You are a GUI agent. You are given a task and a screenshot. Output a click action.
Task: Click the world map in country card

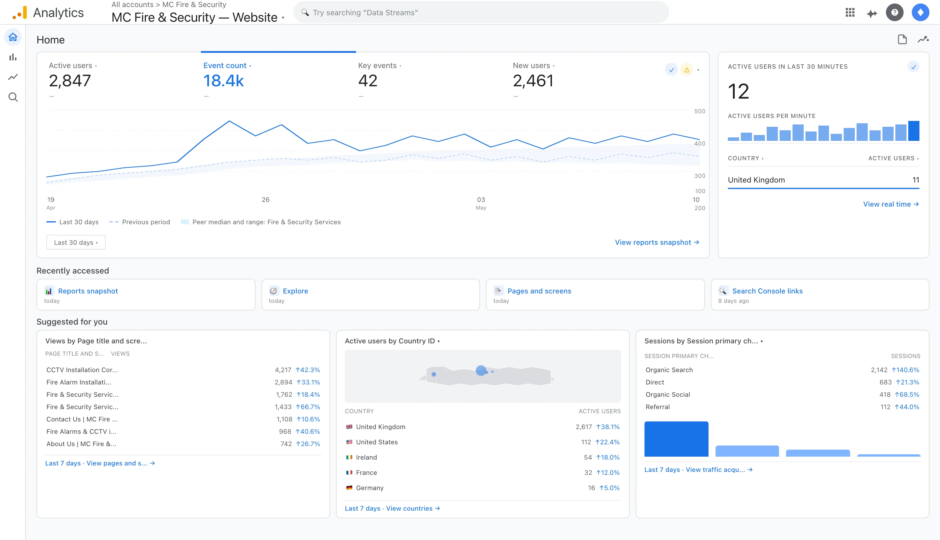pos(482,376)
